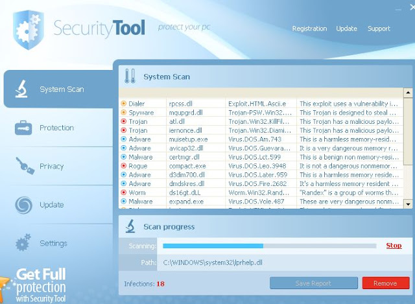The image size is (415, 304).
Task: Stop the running scan
Action: [394, 246]
